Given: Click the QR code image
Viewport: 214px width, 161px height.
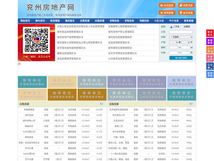Looking at the screenshot, I should click(x=36, y=40).
